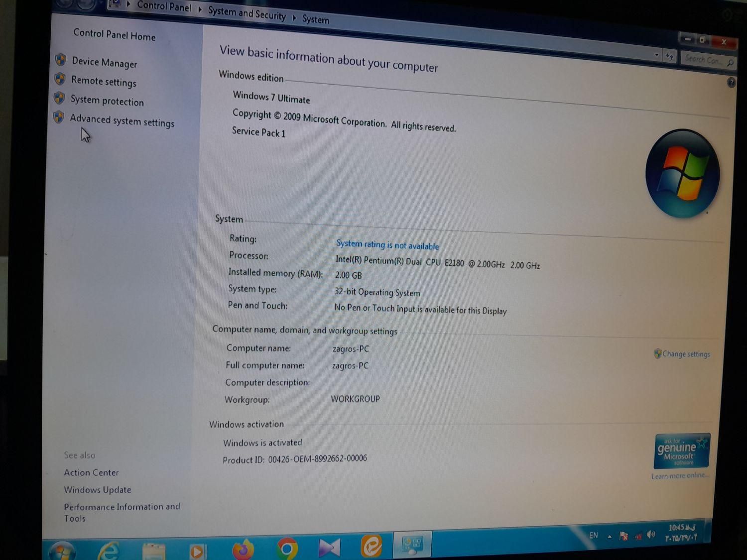Click the 2.00 GB installed memory value
747x560 pixels.
pos(348,275)
